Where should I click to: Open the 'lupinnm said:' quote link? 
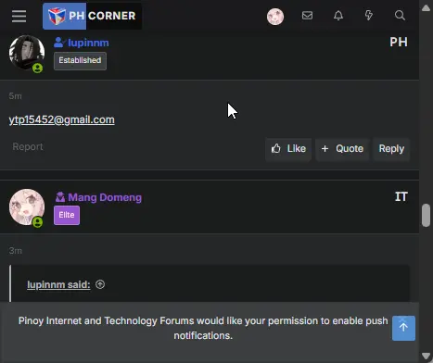click(58, 284)
